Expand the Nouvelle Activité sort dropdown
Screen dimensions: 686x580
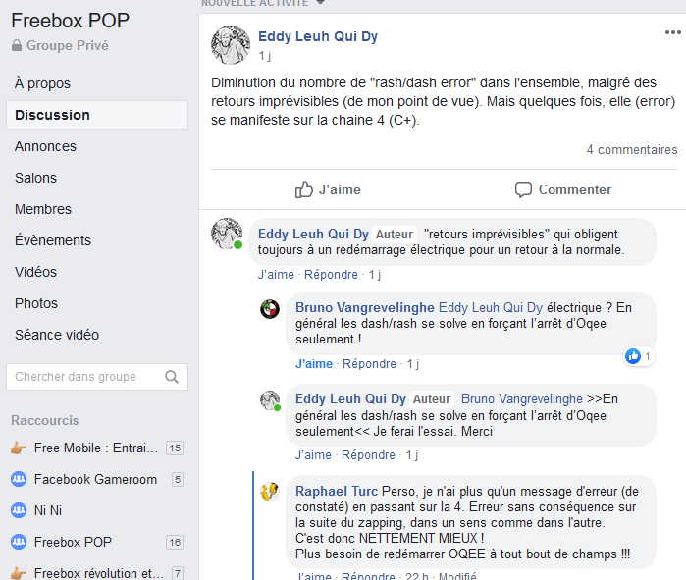[x=319, y=3]
